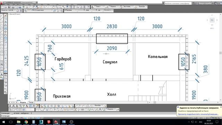
Task: Select the Move tool cross arrows
Action: pyautogui.click(x=6, y=32)
